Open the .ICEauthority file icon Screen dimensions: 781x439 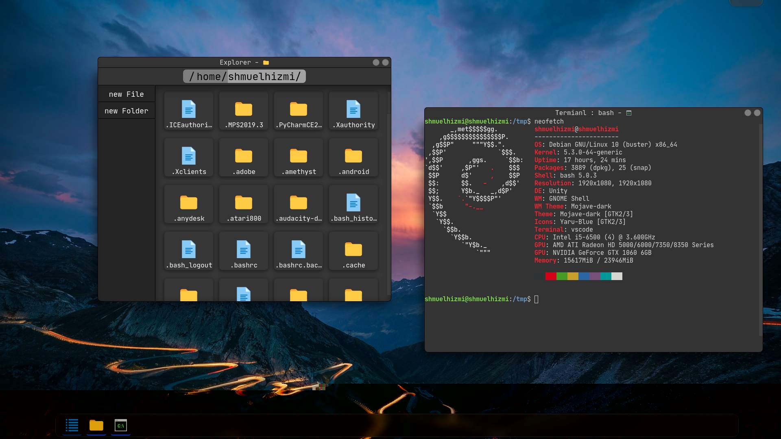pyautogui.click(x=188, y=109)
